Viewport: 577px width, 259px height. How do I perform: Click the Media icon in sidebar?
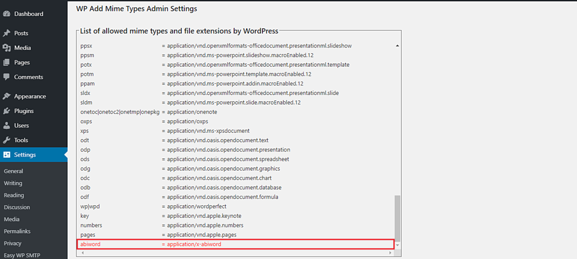6,48
